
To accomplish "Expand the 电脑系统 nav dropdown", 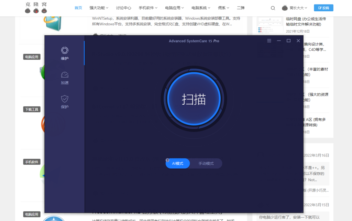I will (201, 8).
